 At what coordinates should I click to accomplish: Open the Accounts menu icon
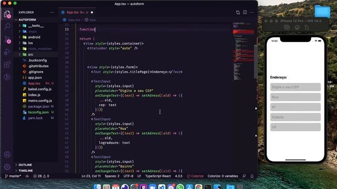[x=7, y=154]
